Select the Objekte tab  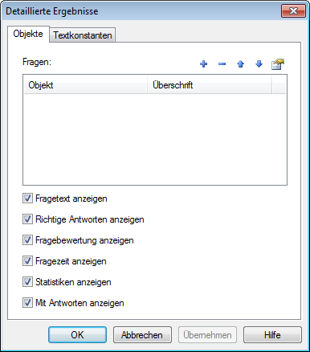28,34
